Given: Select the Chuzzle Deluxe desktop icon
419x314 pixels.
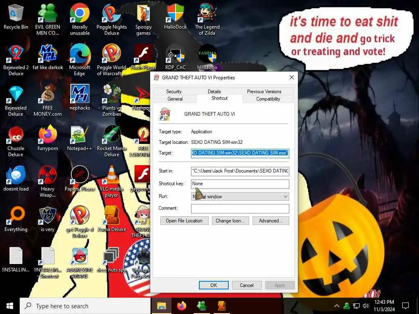Looking at the screenshot, I should click(x=16, y=141).
